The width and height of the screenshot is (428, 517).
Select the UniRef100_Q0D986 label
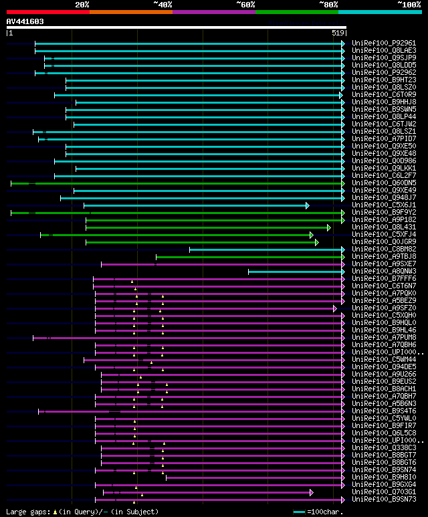[384, 161]
